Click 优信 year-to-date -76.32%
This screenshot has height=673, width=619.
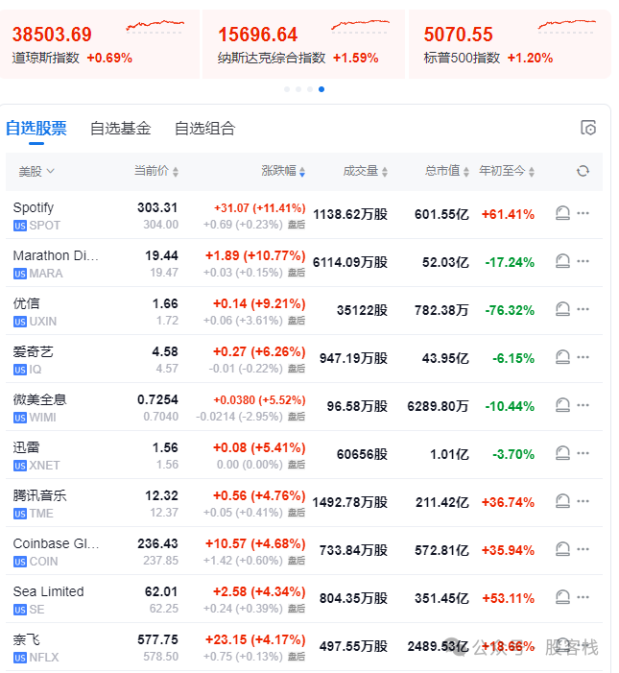click(x=510, y=310)
